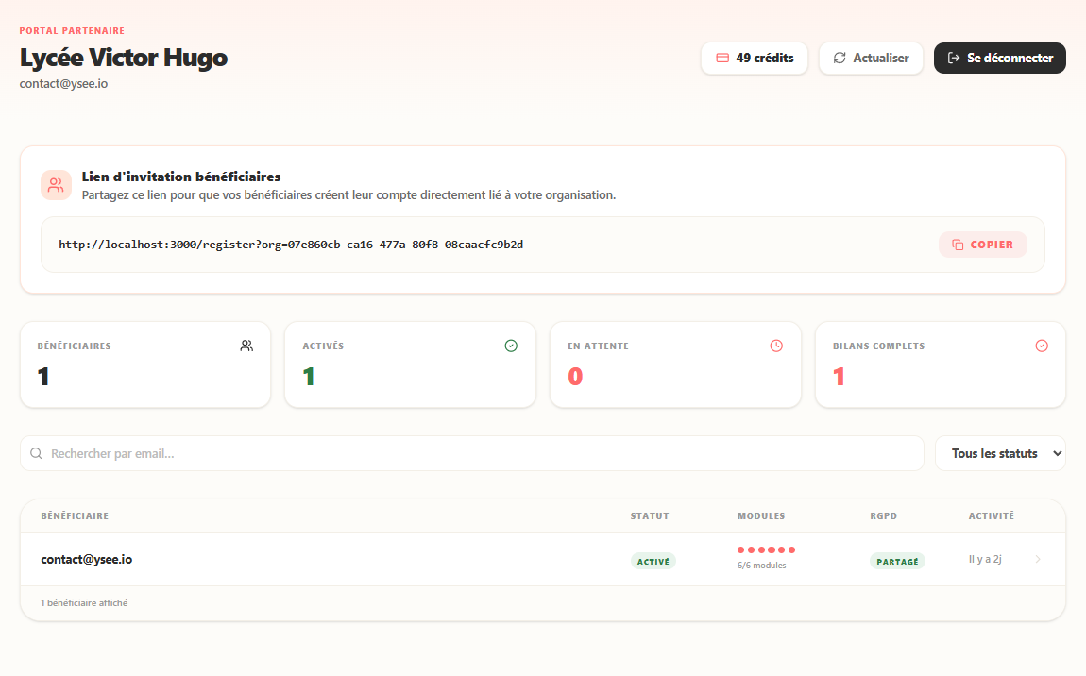The width and height of the screenshot is (1086, 676).
Task: Click the logout arrow icon
Action: (x=954, y=58)
